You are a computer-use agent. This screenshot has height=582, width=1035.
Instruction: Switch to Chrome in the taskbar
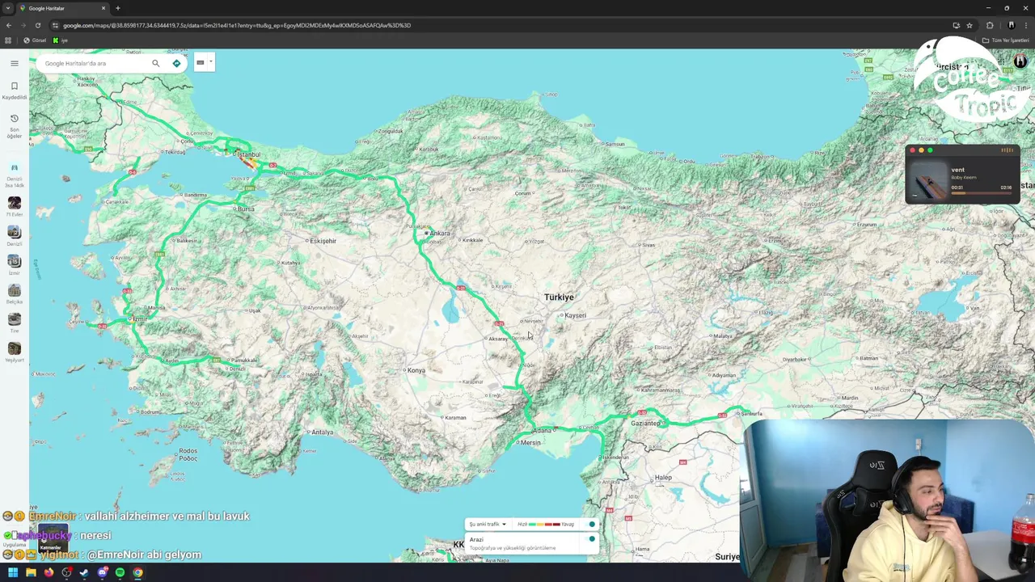(137, 572)
